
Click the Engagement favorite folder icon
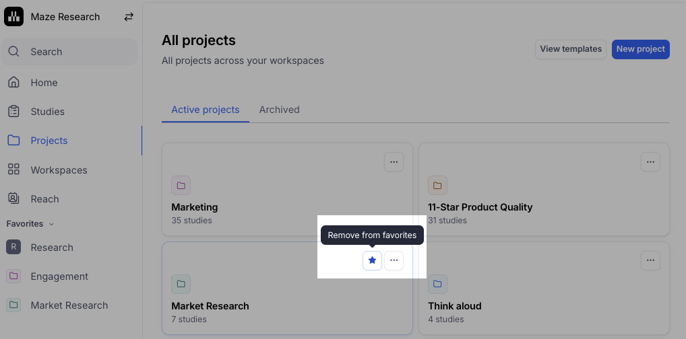click(x=13, y=276)
